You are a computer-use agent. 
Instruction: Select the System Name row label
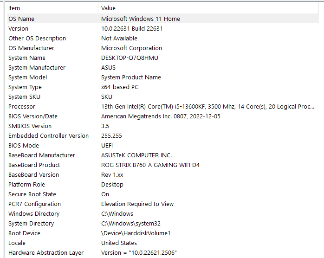(27, 58)
